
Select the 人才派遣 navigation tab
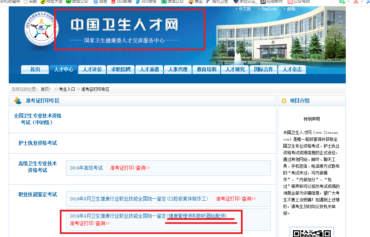pyautogui.click(x=149, y=69)
